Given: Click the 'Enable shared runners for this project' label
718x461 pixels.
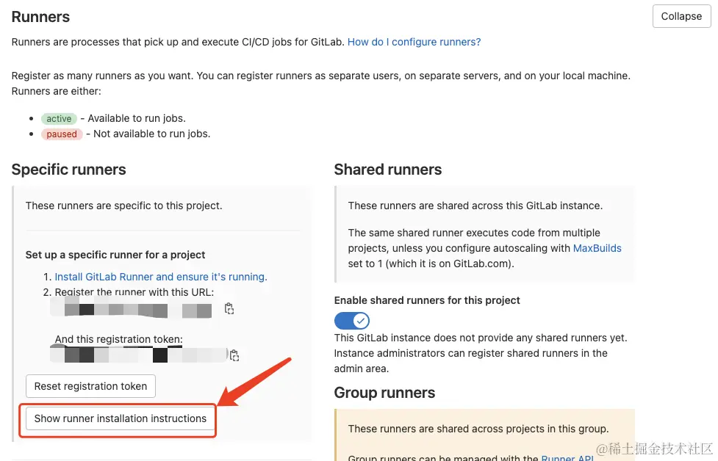Looking at the screenshot, I should (x=427, y=300).
